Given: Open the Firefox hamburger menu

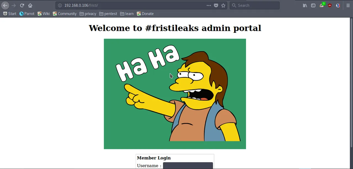Looking at the screenshot, I should click(x=348, y=5).
